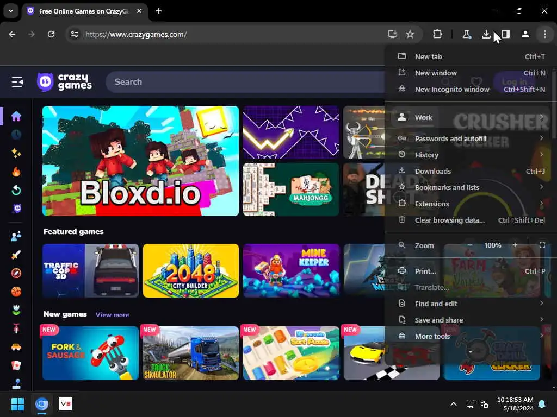Viewport: 557px width, 417px height.
Task: Open Chrome Labs flask icon
Action: click(x=466, y=34)
